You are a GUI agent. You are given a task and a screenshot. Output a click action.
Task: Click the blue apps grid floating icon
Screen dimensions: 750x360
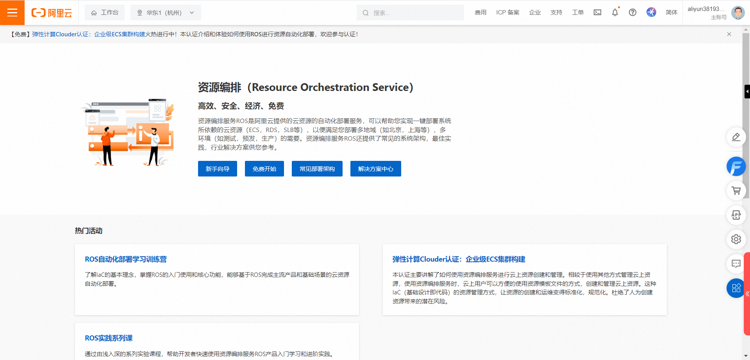735,288
